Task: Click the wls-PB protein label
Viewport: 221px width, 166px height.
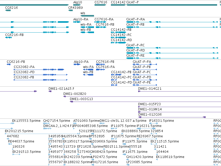Action: point(88,72)
